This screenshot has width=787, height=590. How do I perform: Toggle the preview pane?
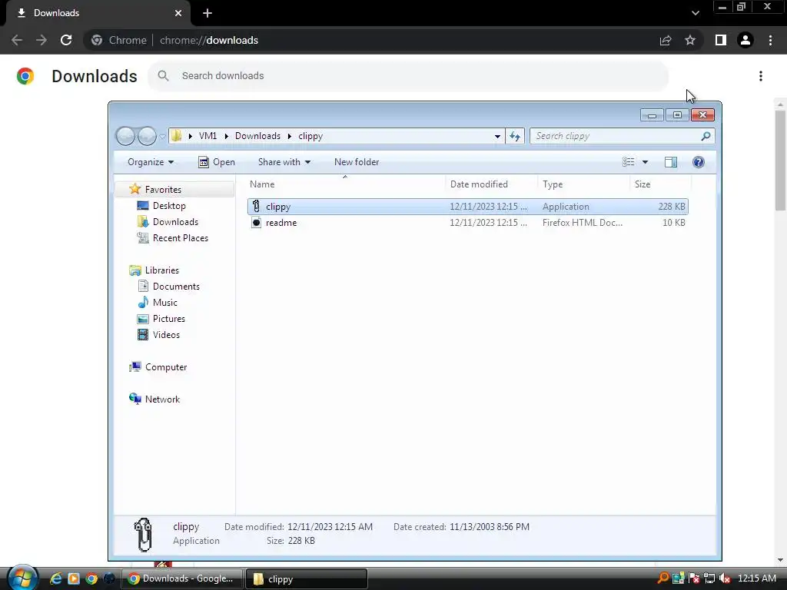pos(670,161)
